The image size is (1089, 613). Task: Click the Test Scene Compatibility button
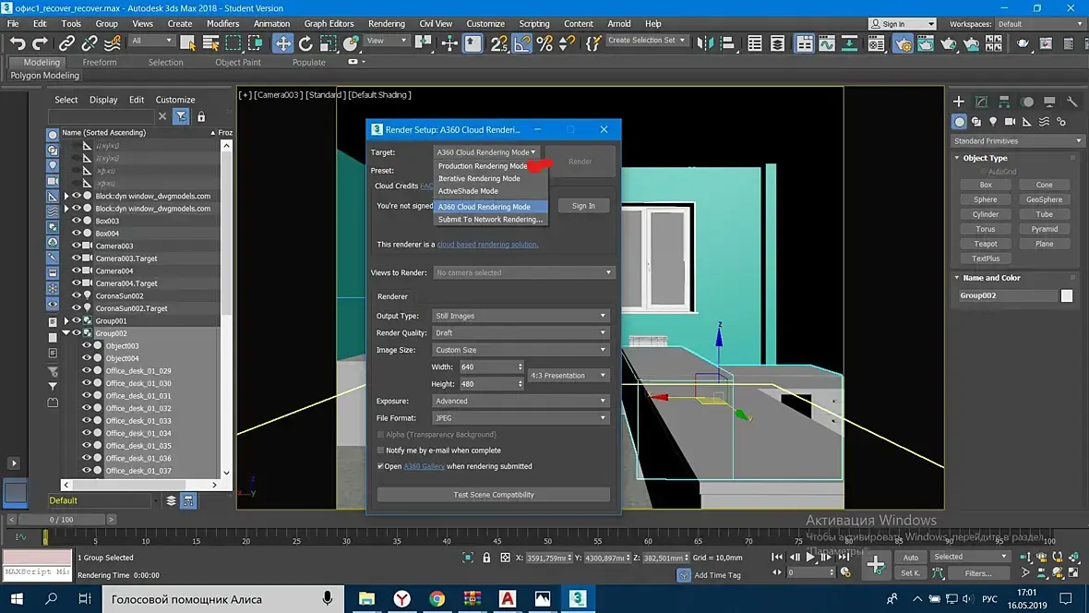pyautogui.click(x=493, y=495)
